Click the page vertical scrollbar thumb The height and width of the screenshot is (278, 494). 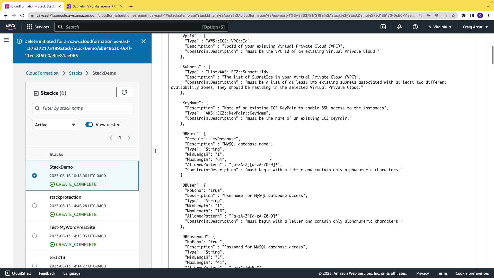click(x=492, y=55)
